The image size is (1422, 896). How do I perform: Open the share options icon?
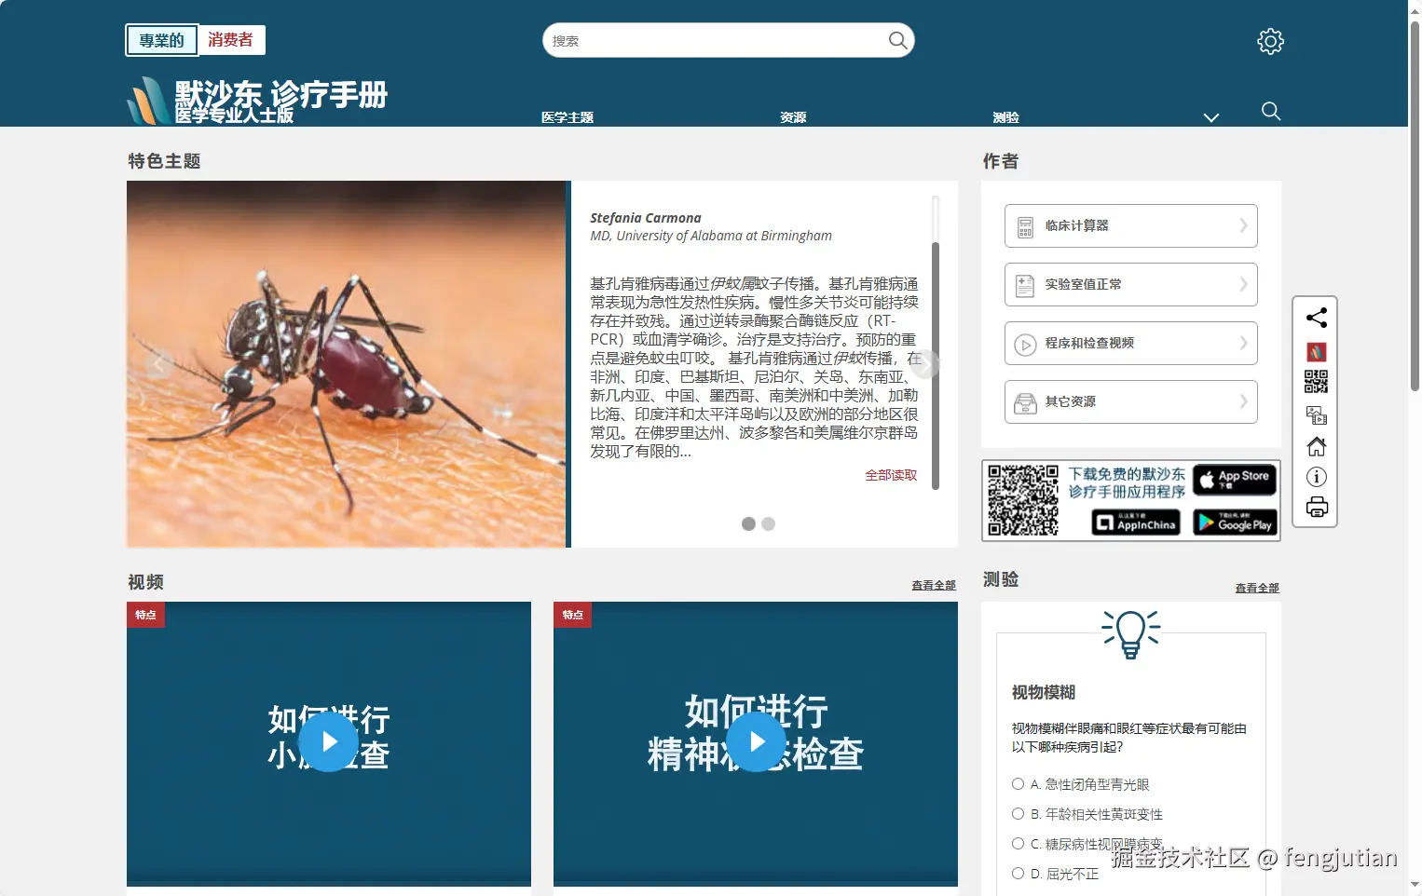coord(1316,318)
